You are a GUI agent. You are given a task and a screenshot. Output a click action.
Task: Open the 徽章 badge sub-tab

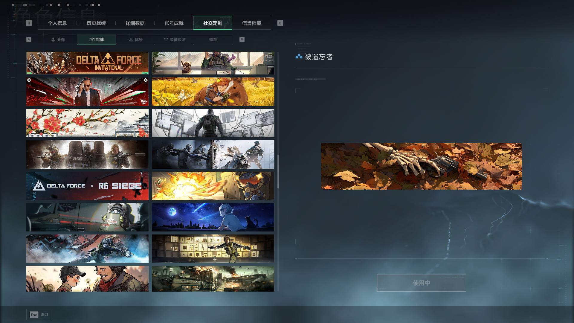coord(213,39)
